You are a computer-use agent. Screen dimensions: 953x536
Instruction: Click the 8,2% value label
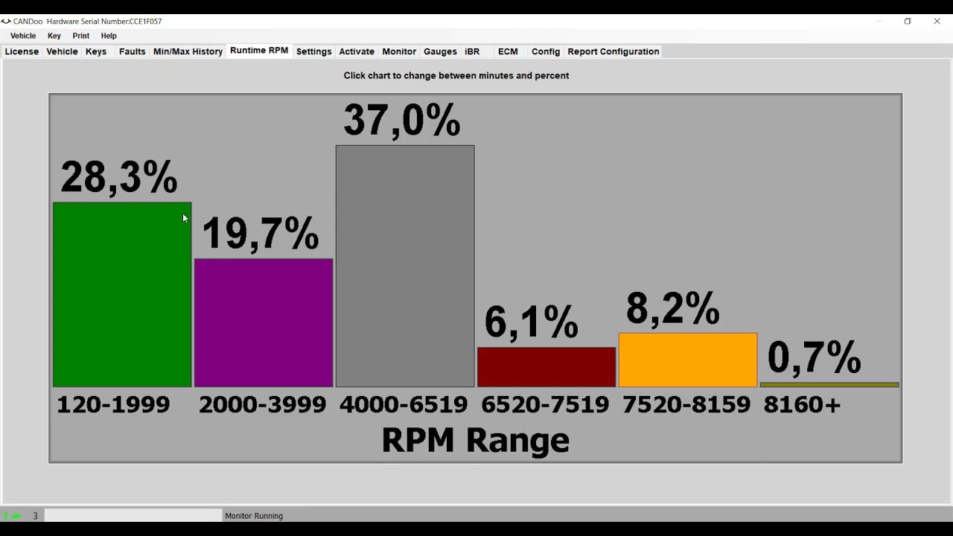pos(673,308)
